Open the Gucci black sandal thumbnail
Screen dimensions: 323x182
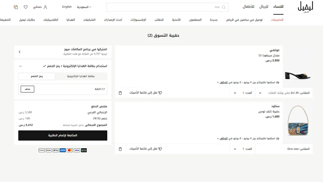pos(298,75)
